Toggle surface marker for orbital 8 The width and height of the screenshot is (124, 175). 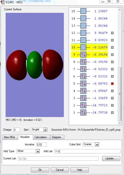tap(112, 62)
